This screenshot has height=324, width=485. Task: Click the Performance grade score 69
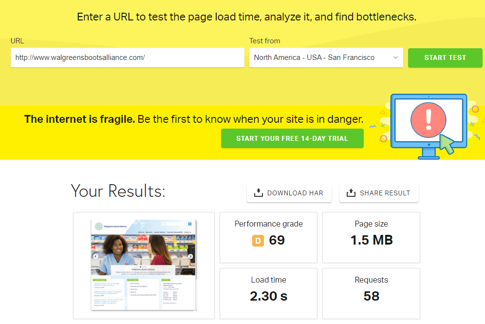[x=277, y=240]
